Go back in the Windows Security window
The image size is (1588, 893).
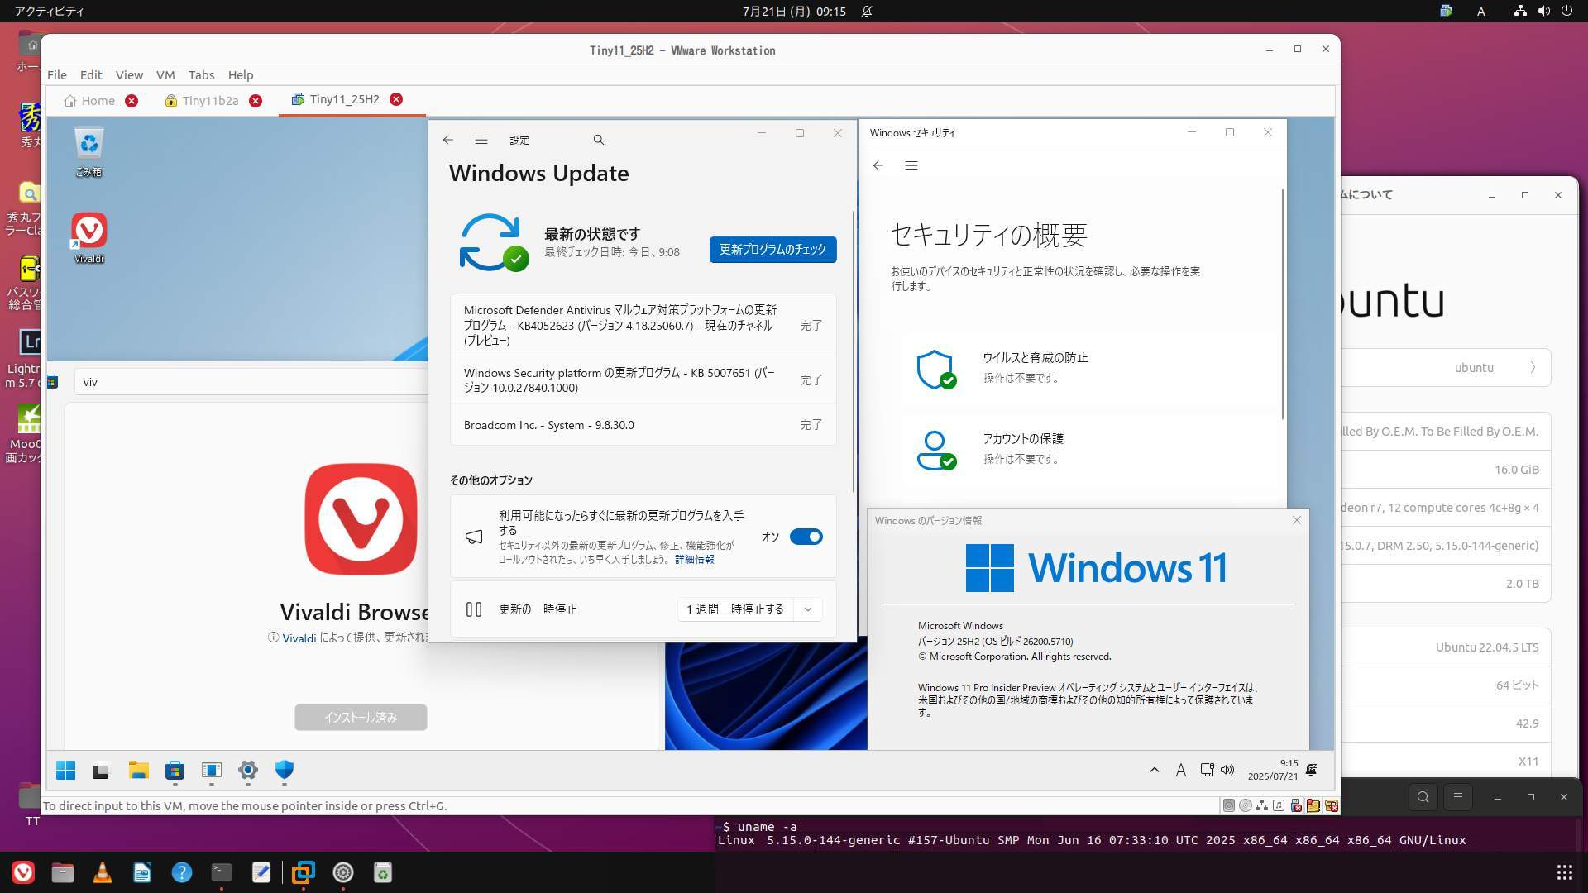pos(878,165)
